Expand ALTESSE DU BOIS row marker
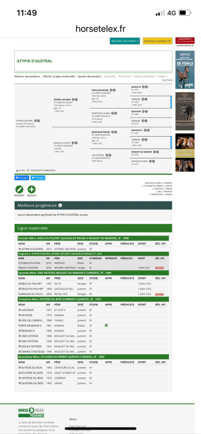 [20, 368]
